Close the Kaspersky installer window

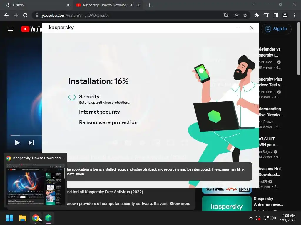tap(252, 28)
